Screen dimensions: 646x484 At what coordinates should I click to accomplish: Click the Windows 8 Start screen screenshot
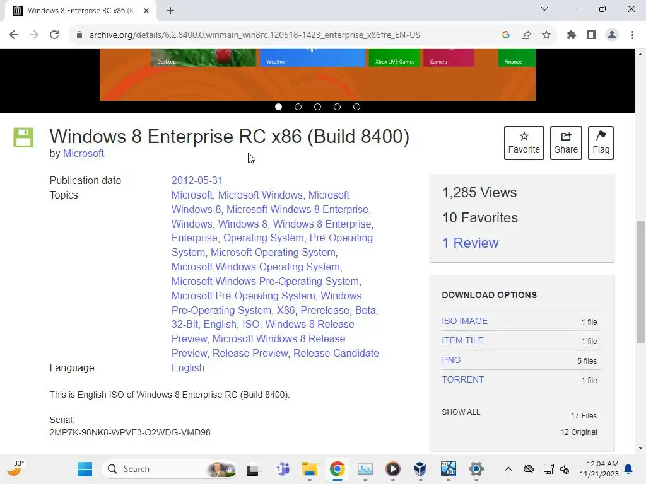tap(317, 74)
